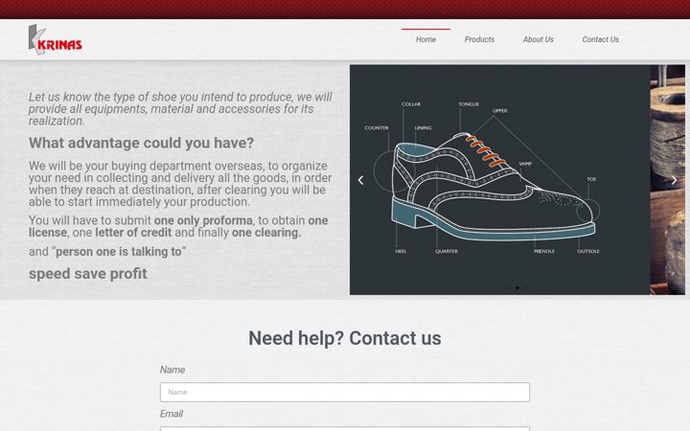Image resolution: width=690 pixels, height=431 pixels.
Task: Click the 'OUTSOLE' label in diagram
Action: coord(588,251)
